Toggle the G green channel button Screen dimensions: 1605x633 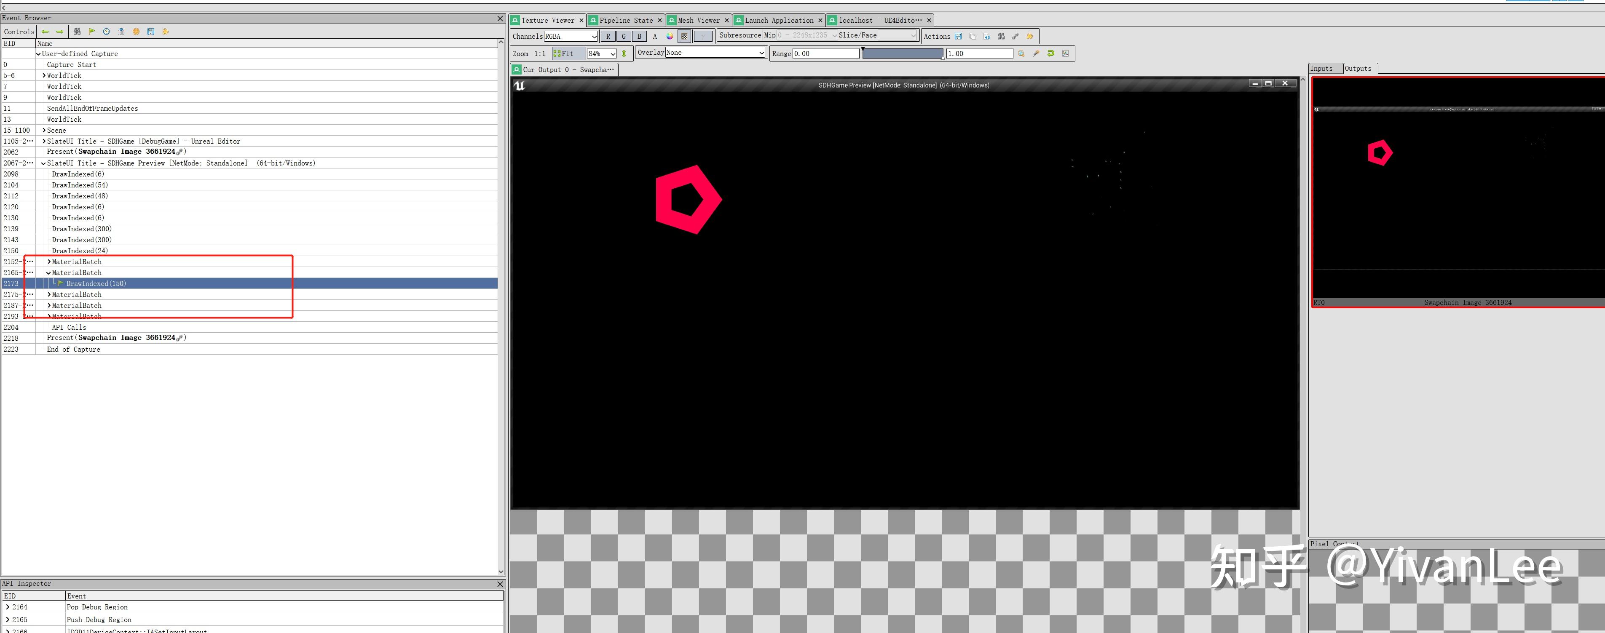(x=624, y=36)
